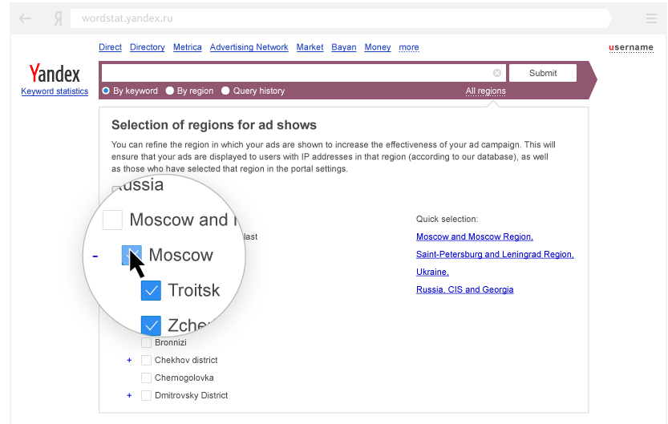Check the Moscow and Moscow Region checkbox
The width and height of the screenshot is (668, 424).
click(x=112, y=220)
